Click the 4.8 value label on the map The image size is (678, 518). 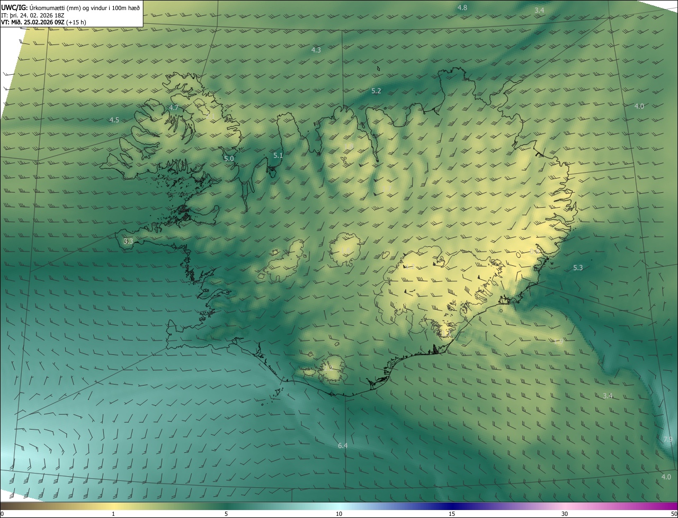(462, 7)
